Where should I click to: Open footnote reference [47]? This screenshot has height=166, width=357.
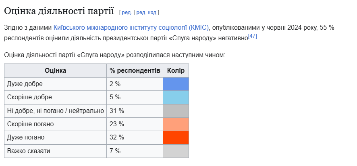click(253, 36)
